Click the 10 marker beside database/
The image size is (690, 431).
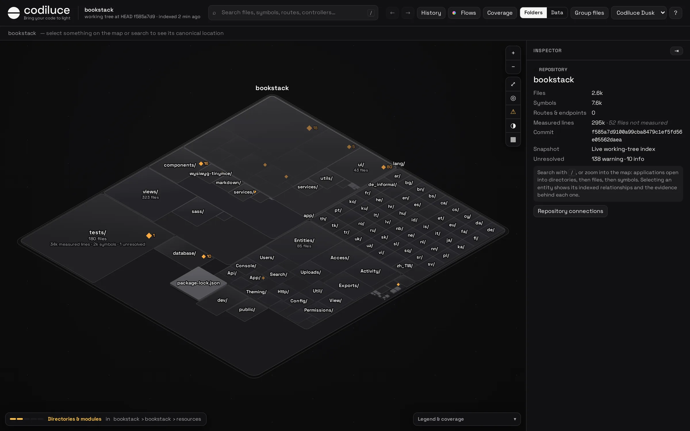coord(206,256)
